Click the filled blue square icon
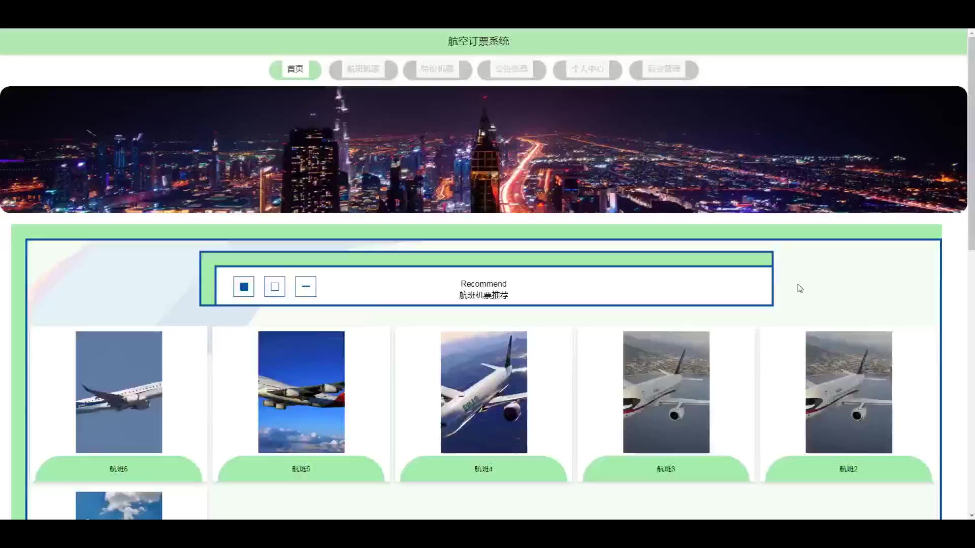Image resolution: width=975 pixels, height=548 pixels. pos(244,287)
